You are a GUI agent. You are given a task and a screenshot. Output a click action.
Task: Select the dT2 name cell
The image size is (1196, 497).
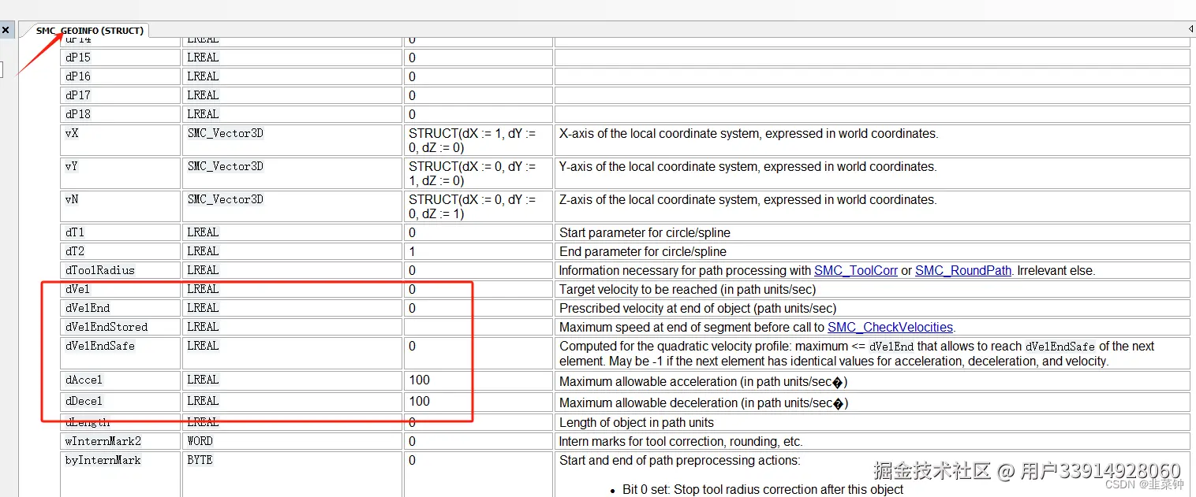point(121,251)
